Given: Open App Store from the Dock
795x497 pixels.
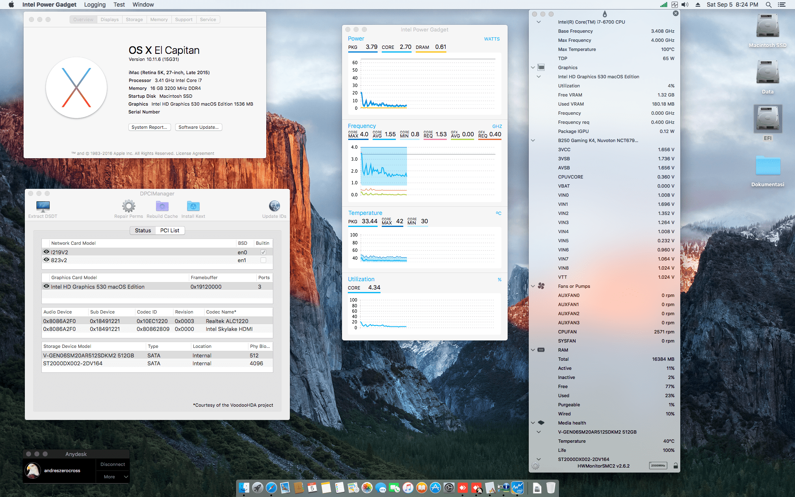Looking at the screenshot, I should point(436,488).
